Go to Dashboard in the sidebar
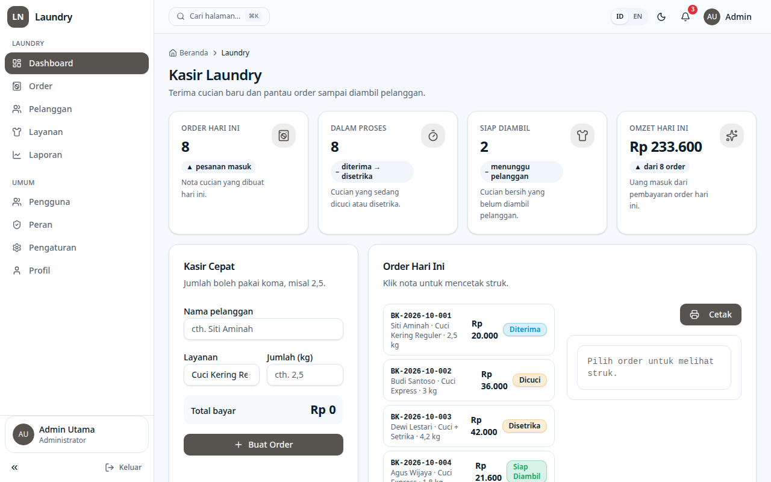 click(76, 63)
